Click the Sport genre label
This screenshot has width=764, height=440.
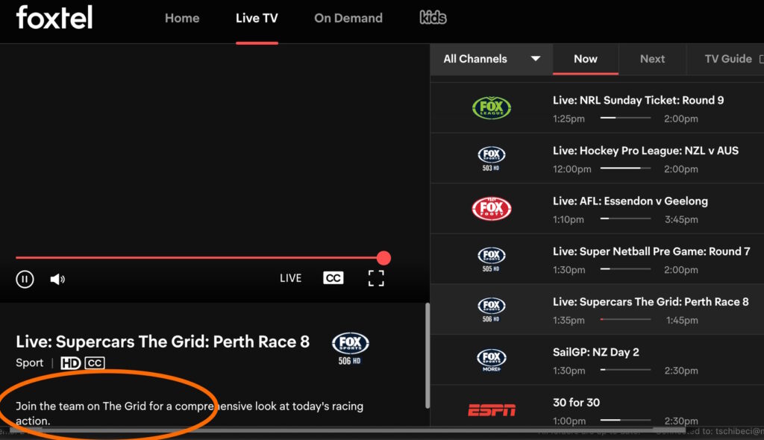pyautogui.click(x=29, y=363)
